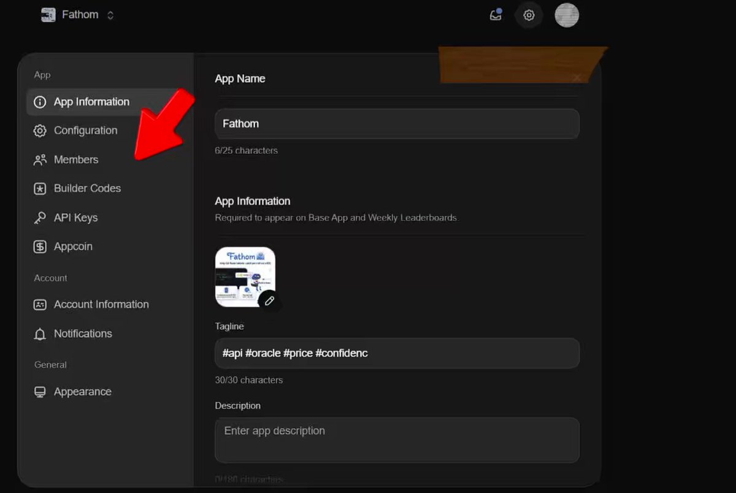This screenshot has width=736, height=493.
Task: Focus the Tagline field with hashtags
Action: pos(397,353)
